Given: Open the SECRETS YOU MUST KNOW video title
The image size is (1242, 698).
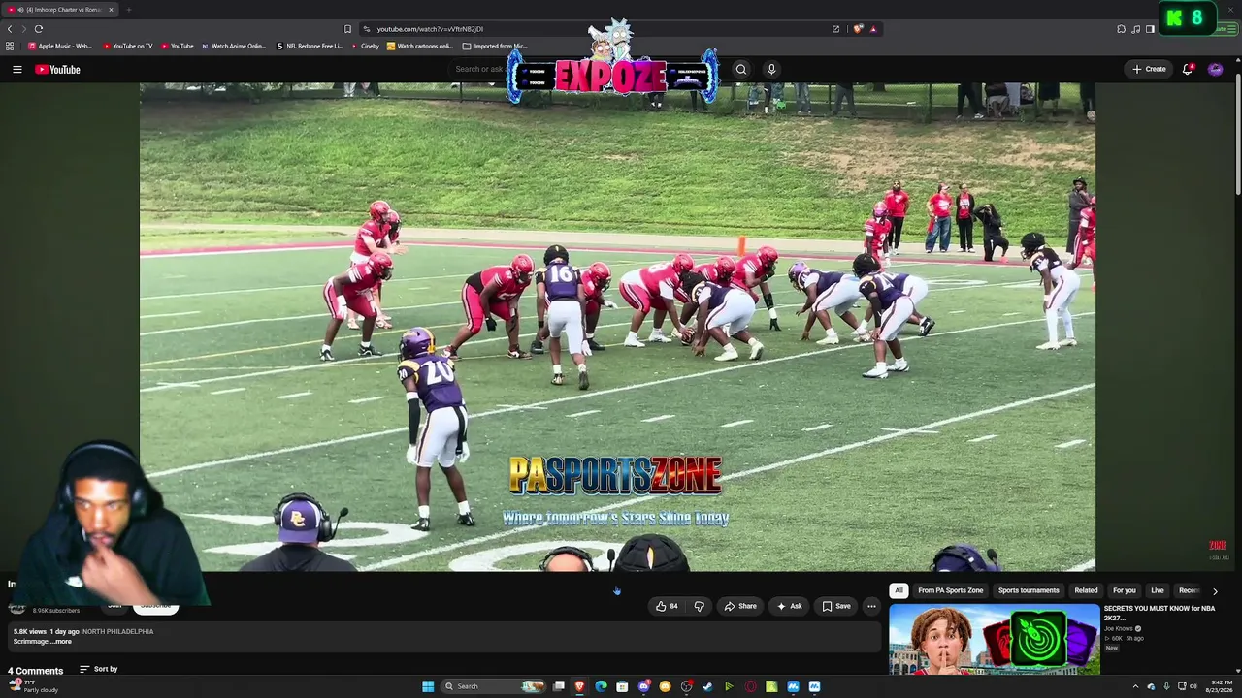Looking at the screenshot, I should pyautogui.click(x=1160, y=613).
